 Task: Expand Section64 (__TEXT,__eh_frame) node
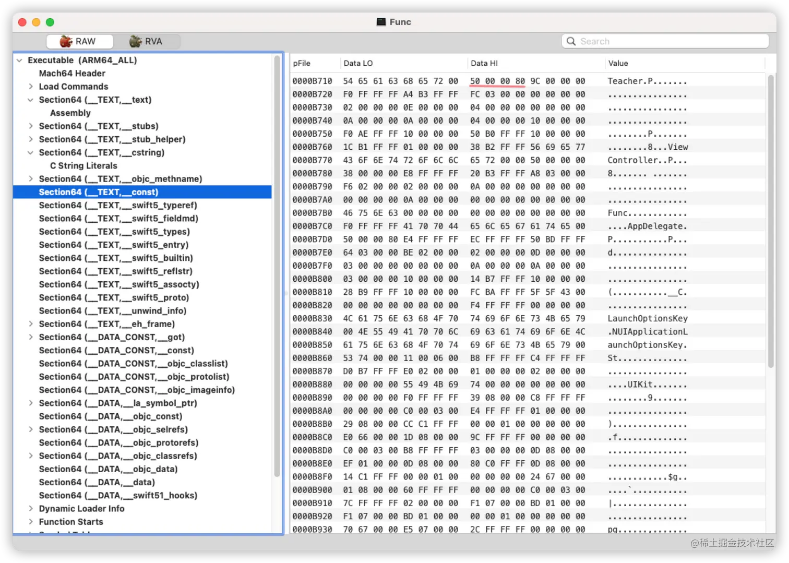pos(31,324)
